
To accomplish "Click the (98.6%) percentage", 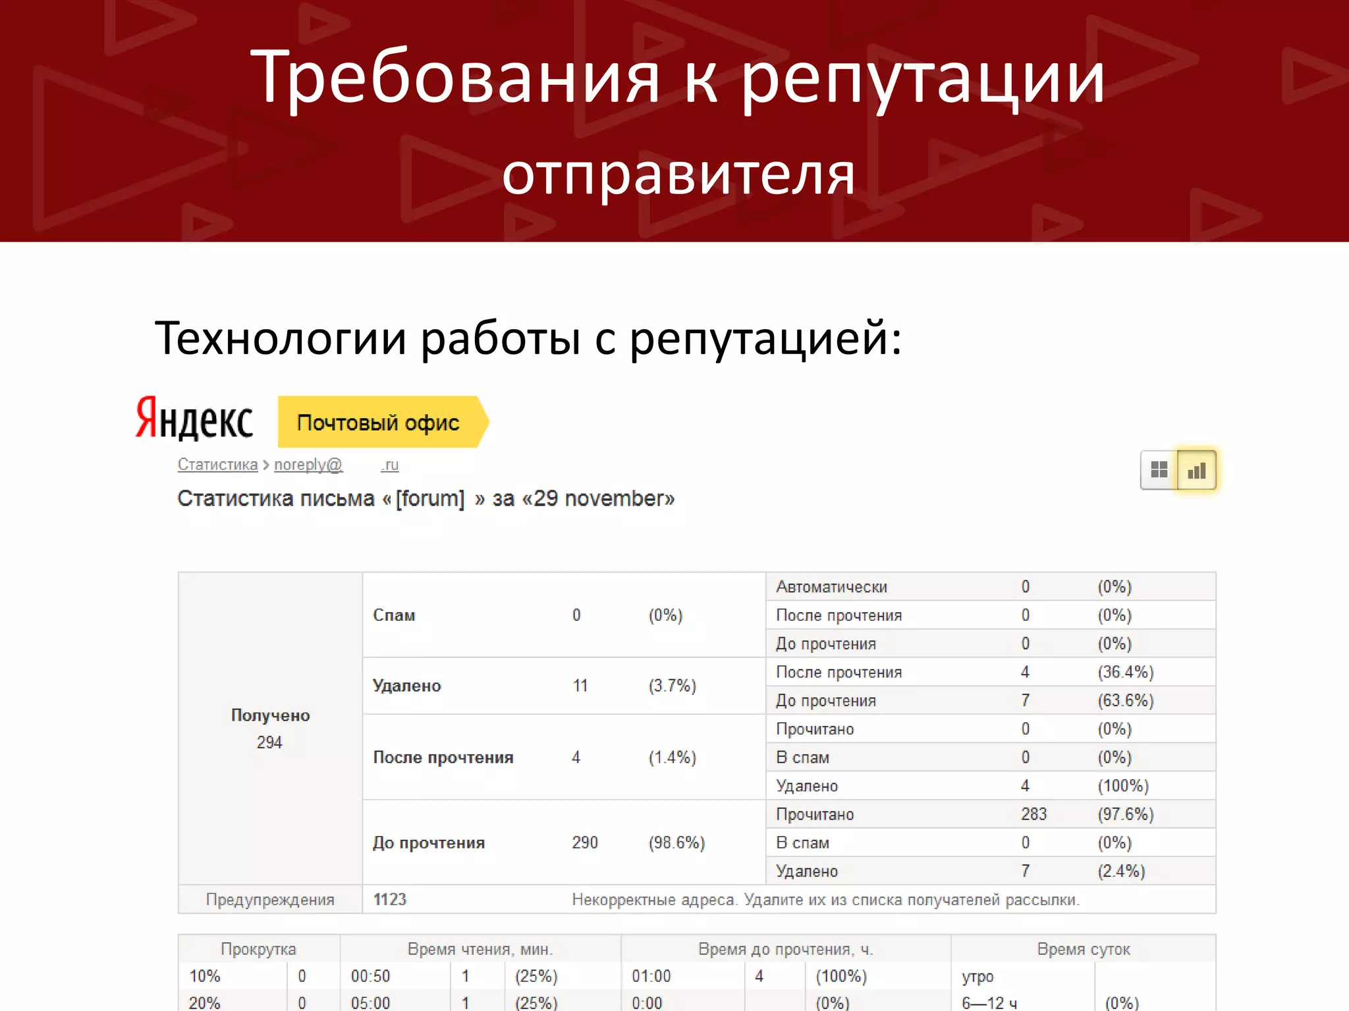I will (x=676, y=843).
